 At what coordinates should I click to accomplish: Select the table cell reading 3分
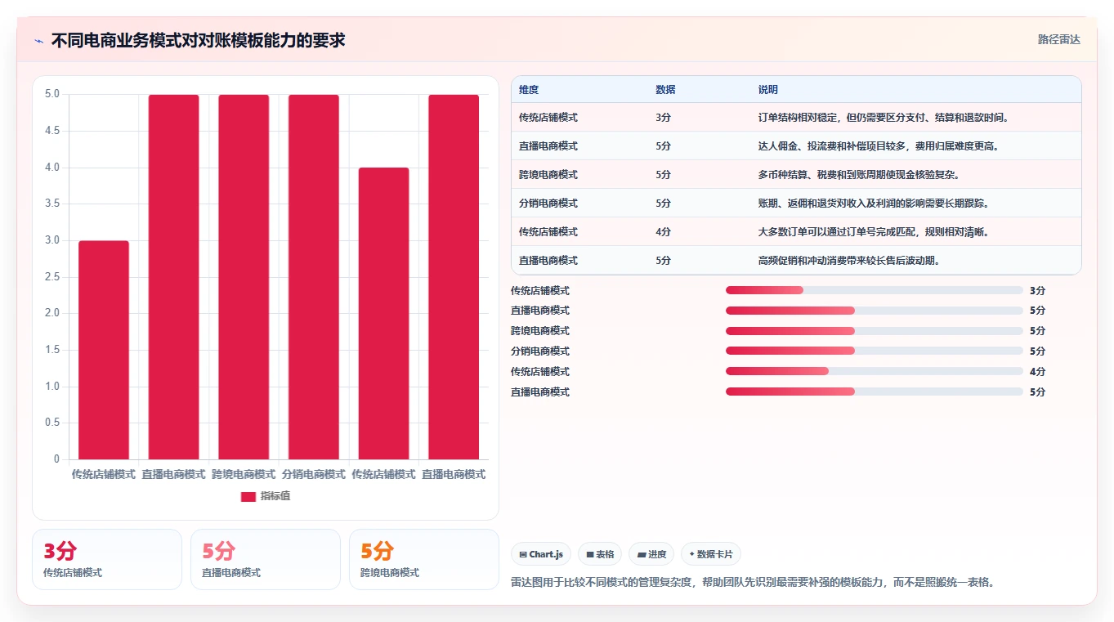(663, 118)
